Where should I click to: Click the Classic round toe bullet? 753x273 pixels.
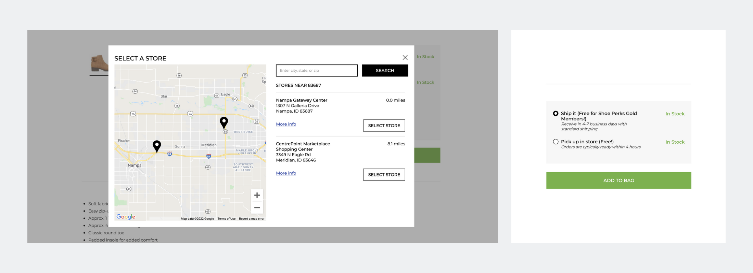tap(106, 233)
